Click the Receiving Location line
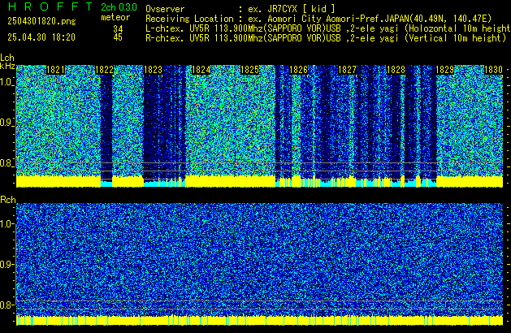 point(318,19)
